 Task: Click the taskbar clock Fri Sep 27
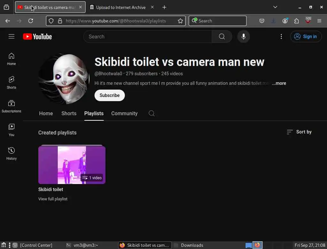(x=310, y=245)
